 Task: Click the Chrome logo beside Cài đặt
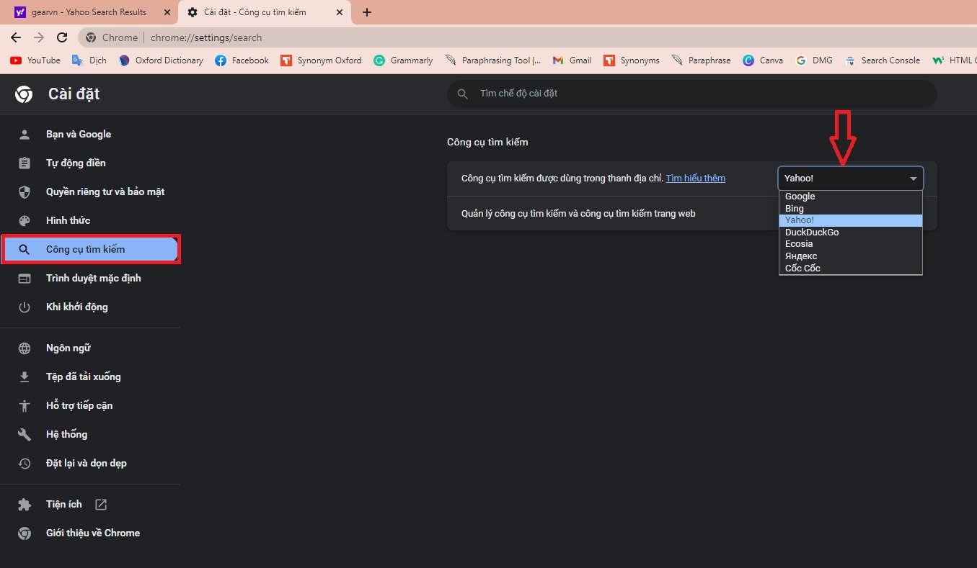(x=24, y=94)
